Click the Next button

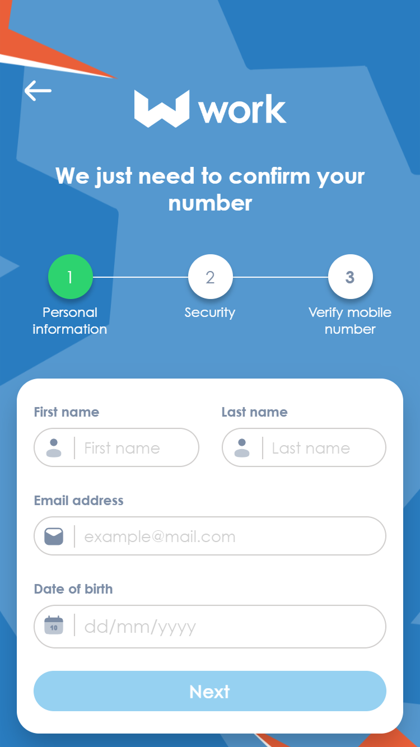(x=210, y=691)
